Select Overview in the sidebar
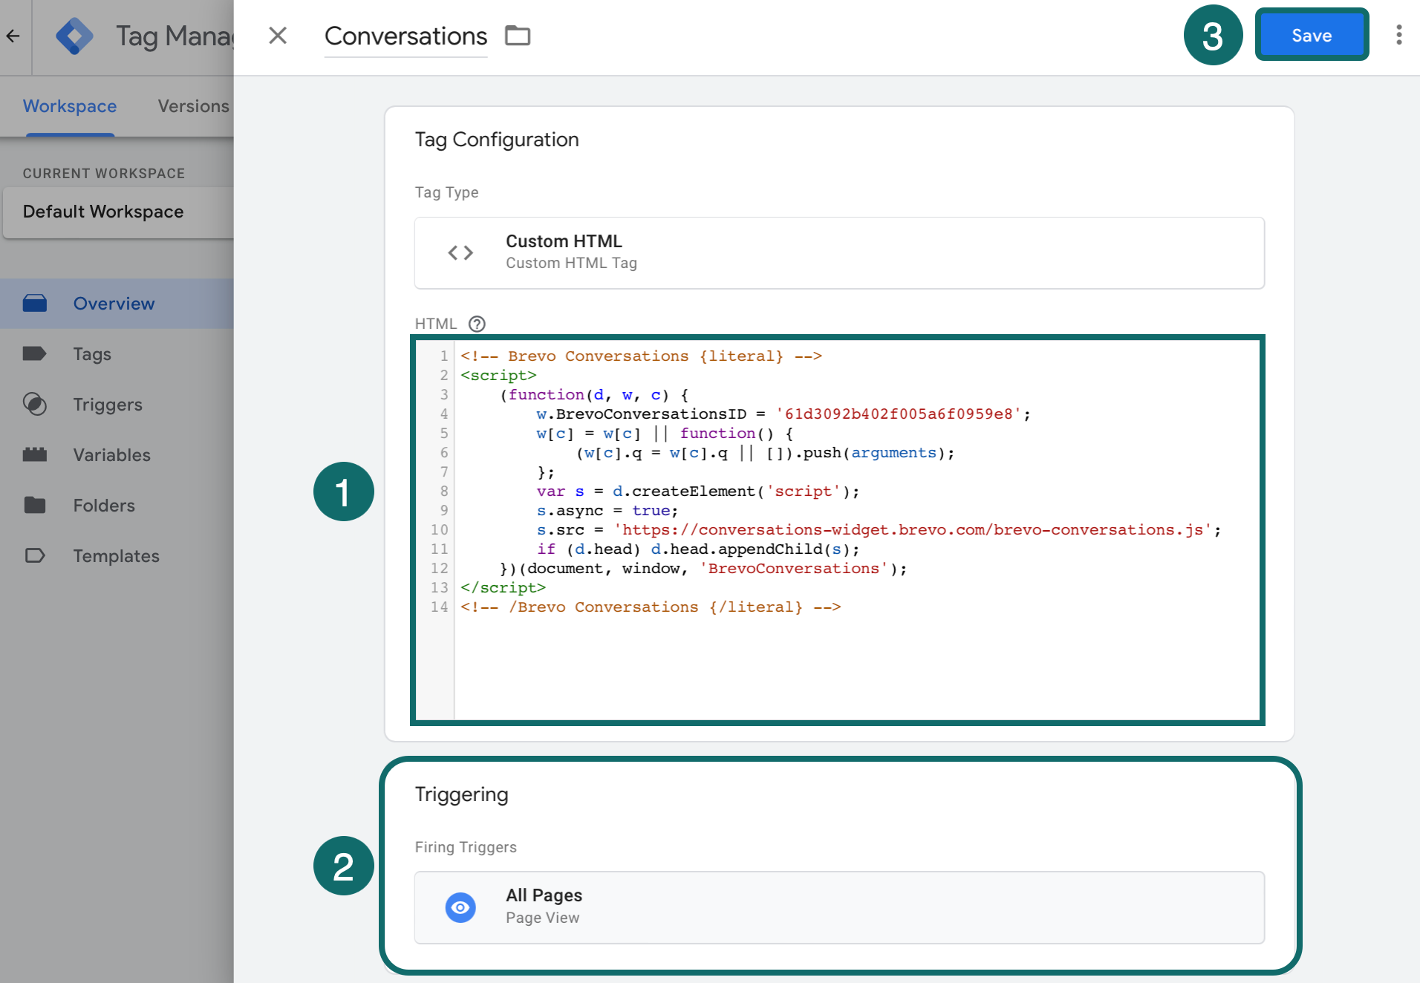The image size is (1420, 983). [117, 304]
